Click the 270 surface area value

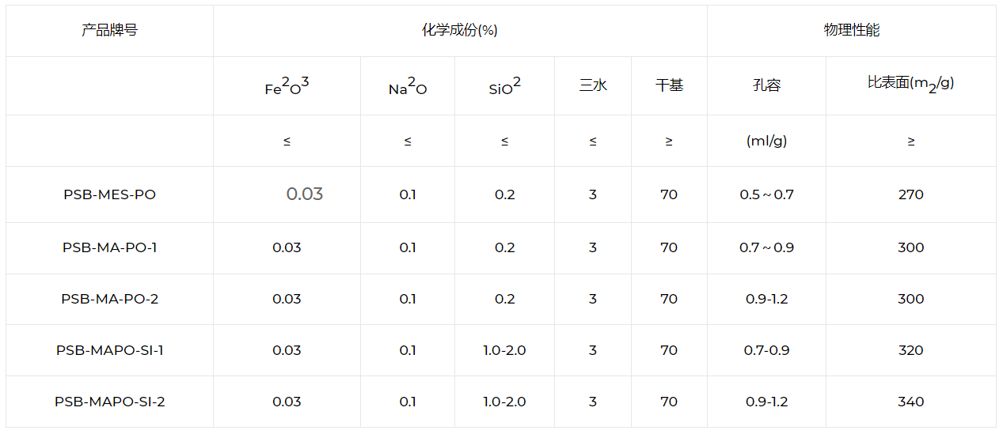(x=910, y=194)
